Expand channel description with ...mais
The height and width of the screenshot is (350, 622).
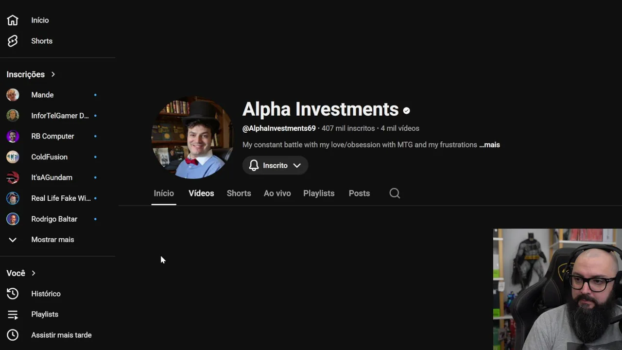489,145
